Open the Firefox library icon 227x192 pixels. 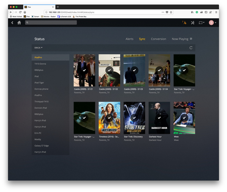[192, 12]
